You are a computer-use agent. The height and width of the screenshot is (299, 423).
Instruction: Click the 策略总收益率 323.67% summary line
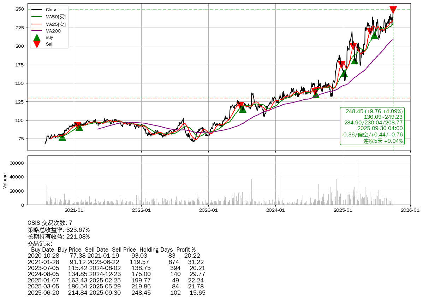[x=59, y=230]
